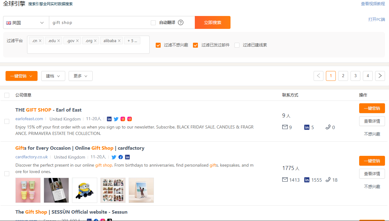Open the 更多 dropdown
389x221 pixels.
pos(81,76)
